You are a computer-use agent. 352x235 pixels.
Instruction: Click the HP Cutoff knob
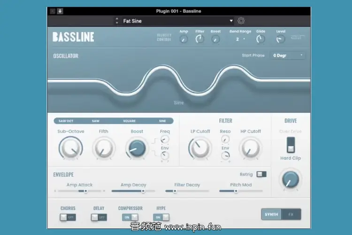pyautogui.click(x=251, y=149)
